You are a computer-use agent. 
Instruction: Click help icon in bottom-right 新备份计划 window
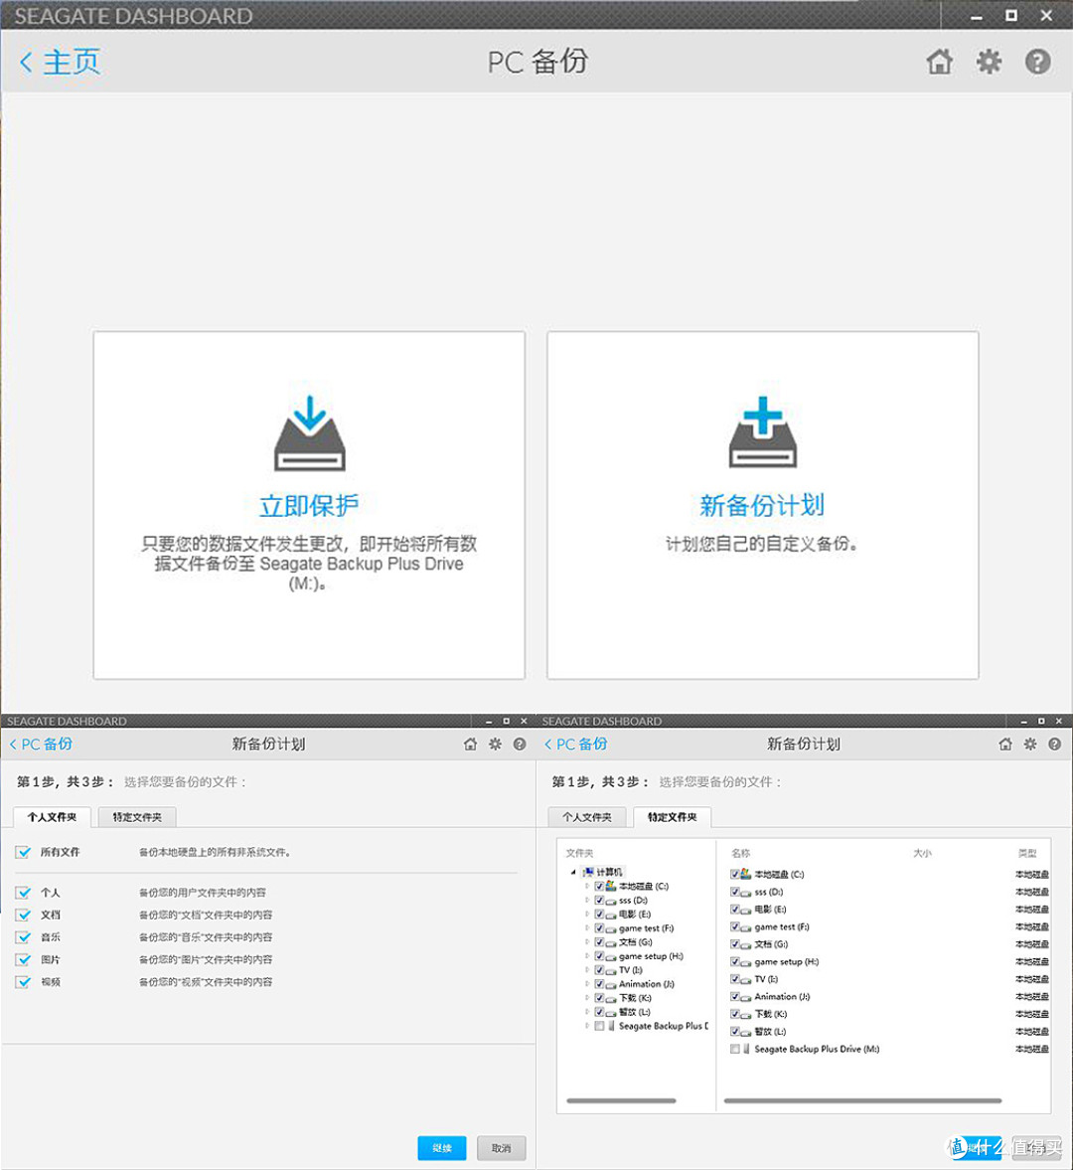[1054, 744]
